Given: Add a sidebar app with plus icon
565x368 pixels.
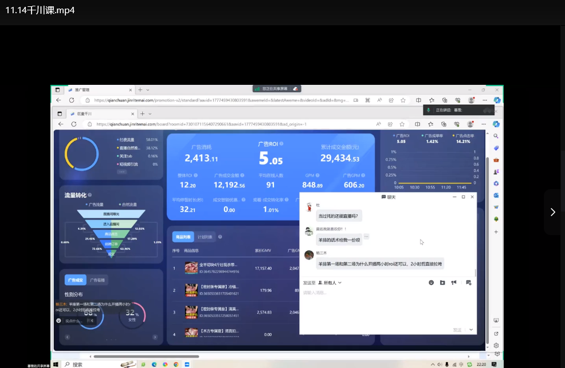Looking at the screenshot, I should tap(496, 232).
